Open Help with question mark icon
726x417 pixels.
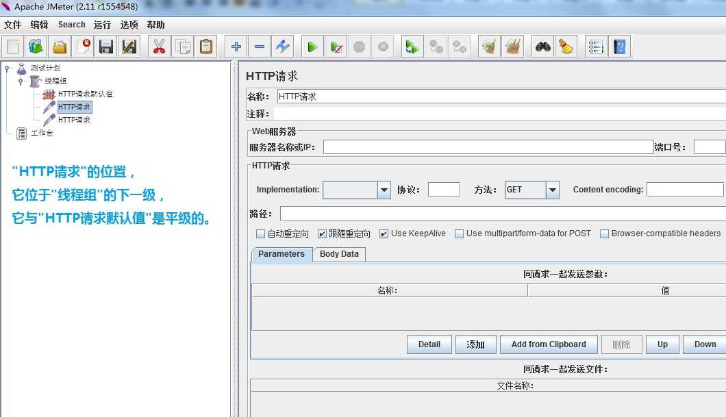point(620,47)
